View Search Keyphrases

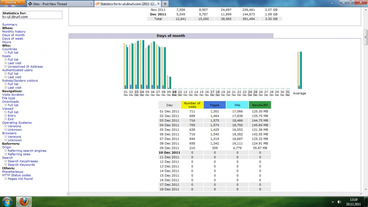point(23,162)
